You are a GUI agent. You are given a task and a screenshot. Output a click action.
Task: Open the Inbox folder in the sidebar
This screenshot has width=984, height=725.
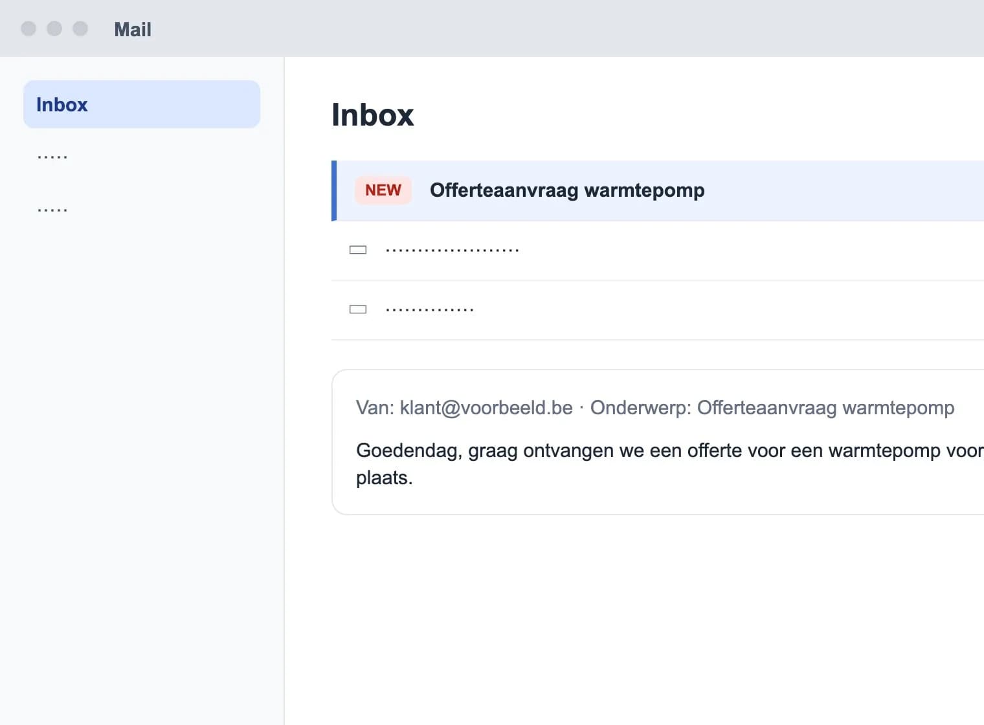point(142,104)
